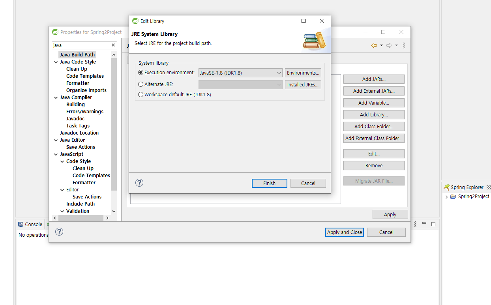
Task: Open help in the Edit Library dialog
Action: pyautogui.click(x=139, y=183)
